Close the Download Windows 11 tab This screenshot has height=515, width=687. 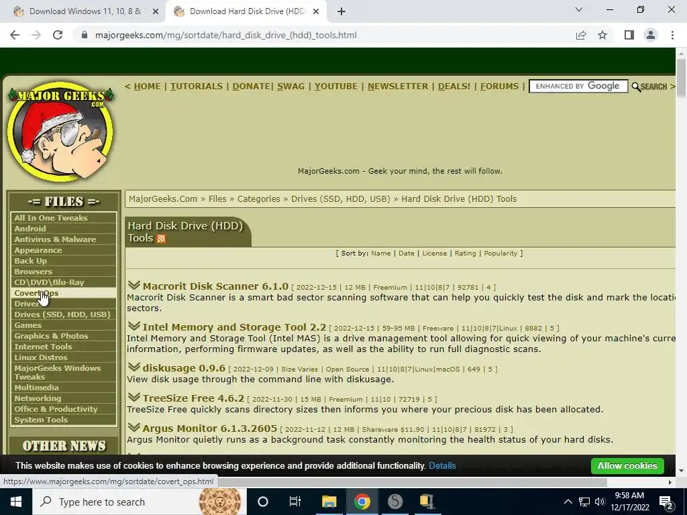pyautogui.click(x=156, y=11)
